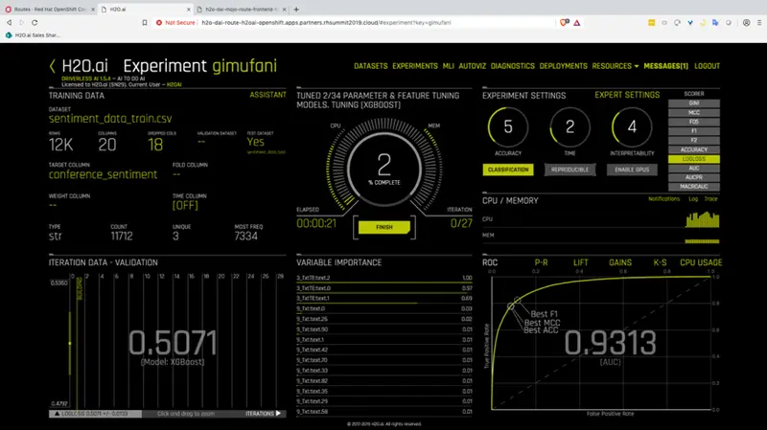Click the LOGLOSS triangle indicator below chart
Viewport: 767px width, 430px height.
(57, 414)
